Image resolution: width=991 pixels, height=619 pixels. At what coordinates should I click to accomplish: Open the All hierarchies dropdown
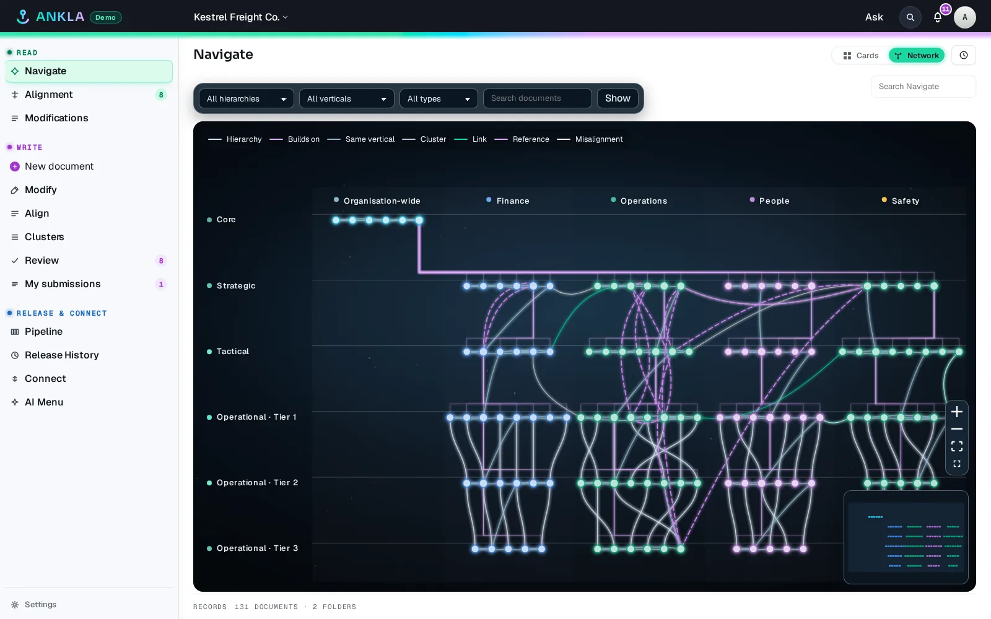pyautogui.click(x=247, y=98)
